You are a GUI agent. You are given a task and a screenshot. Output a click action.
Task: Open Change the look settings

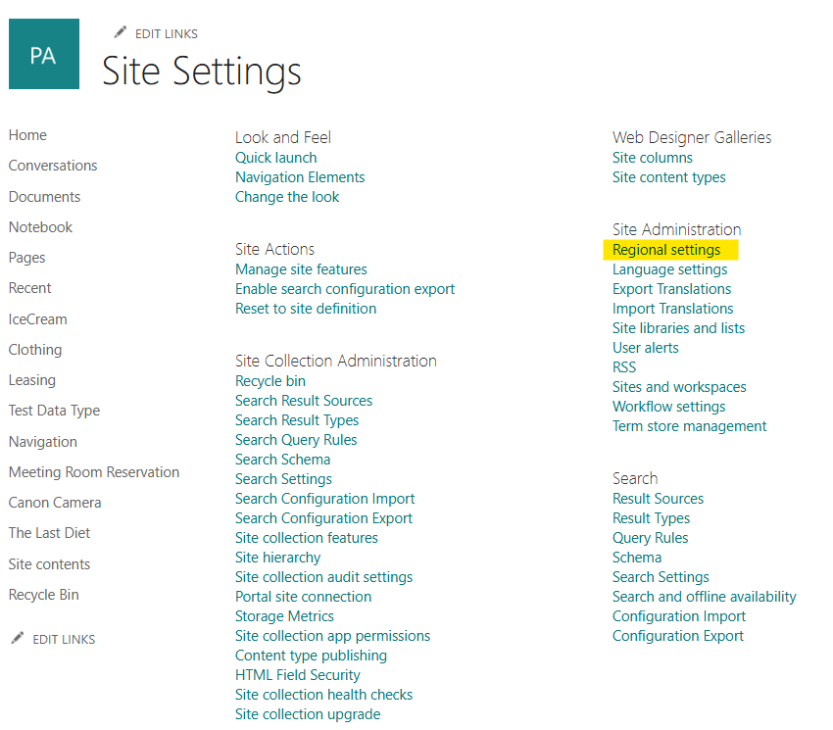click(x=287, y=197)
